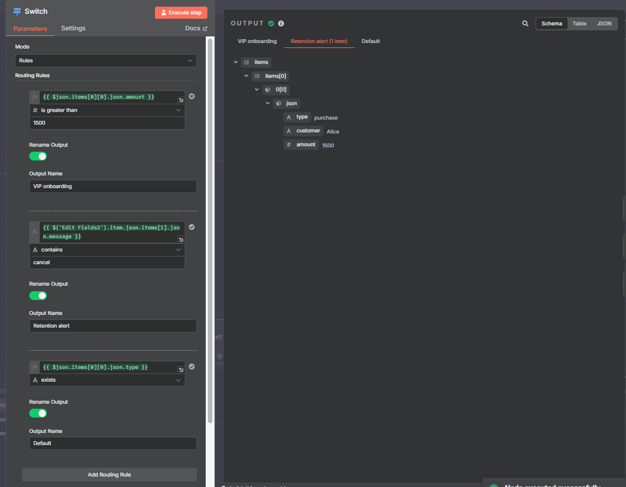
Task: Switch output view to JSON
Action: [x=603, y=24]
